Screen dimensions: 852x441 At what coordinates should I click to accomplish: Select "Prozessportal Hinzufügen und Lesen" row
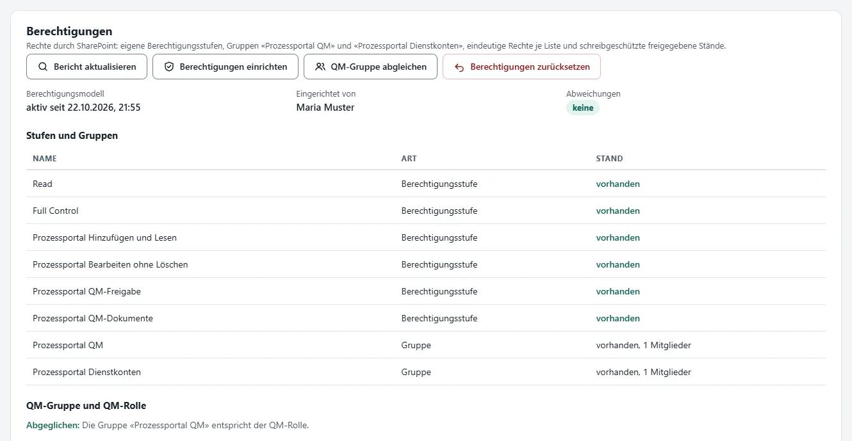click(426, 237)
